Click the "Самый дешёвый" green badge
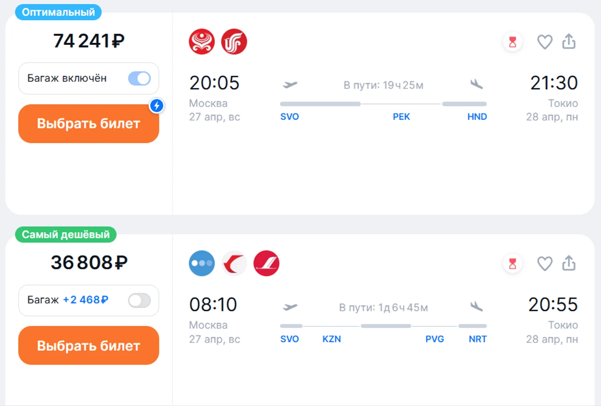Image resolution: width=601 pixels, height=406 pixels. (65, 235)
